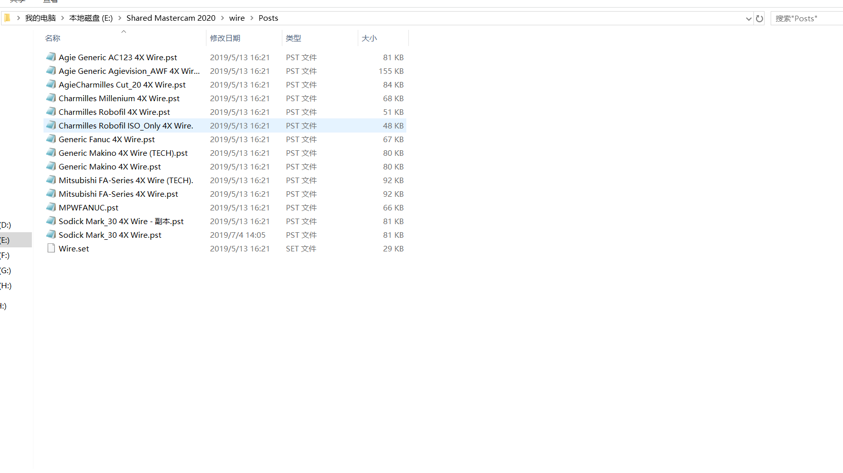This screenshot has width=843, height=473.
Task: Select file name Mitsubishi FA-Series 4X Wire.pst
Action: point(118,194)
